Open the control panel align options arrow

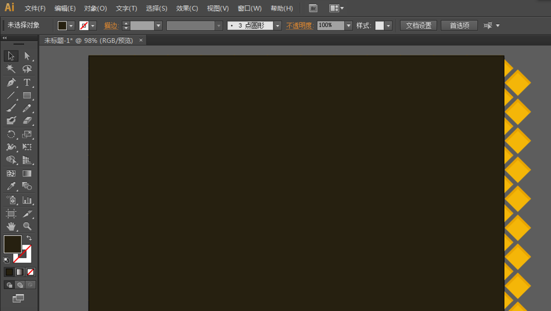coord(498,26)
